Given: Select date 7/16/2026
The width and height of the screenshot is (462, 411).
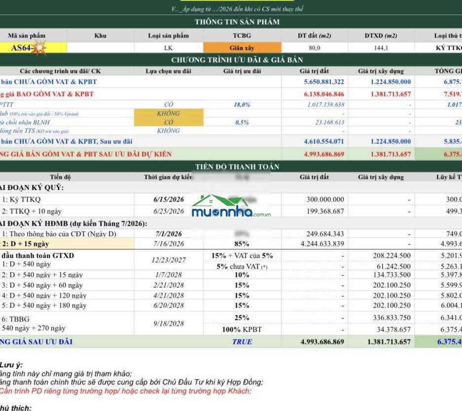Looking at the screenshot, I should coord(169,244).
